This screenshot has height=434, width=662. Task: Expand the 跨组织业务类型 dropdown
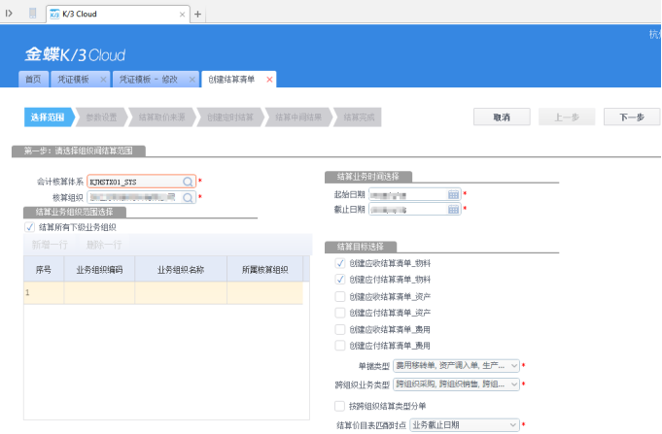click(x=513, y=384)
